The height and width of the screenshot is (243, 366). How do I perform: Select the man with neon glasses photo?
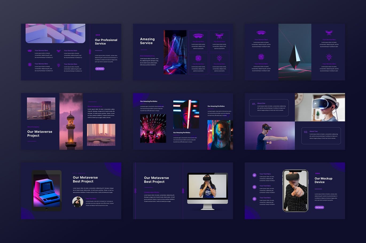220,135
